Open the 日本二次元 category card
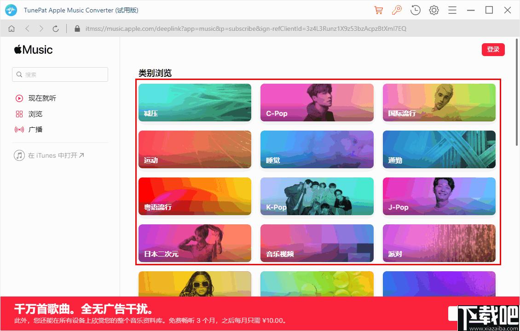Screen dimensions: 520x331 [x=195, y=243]
